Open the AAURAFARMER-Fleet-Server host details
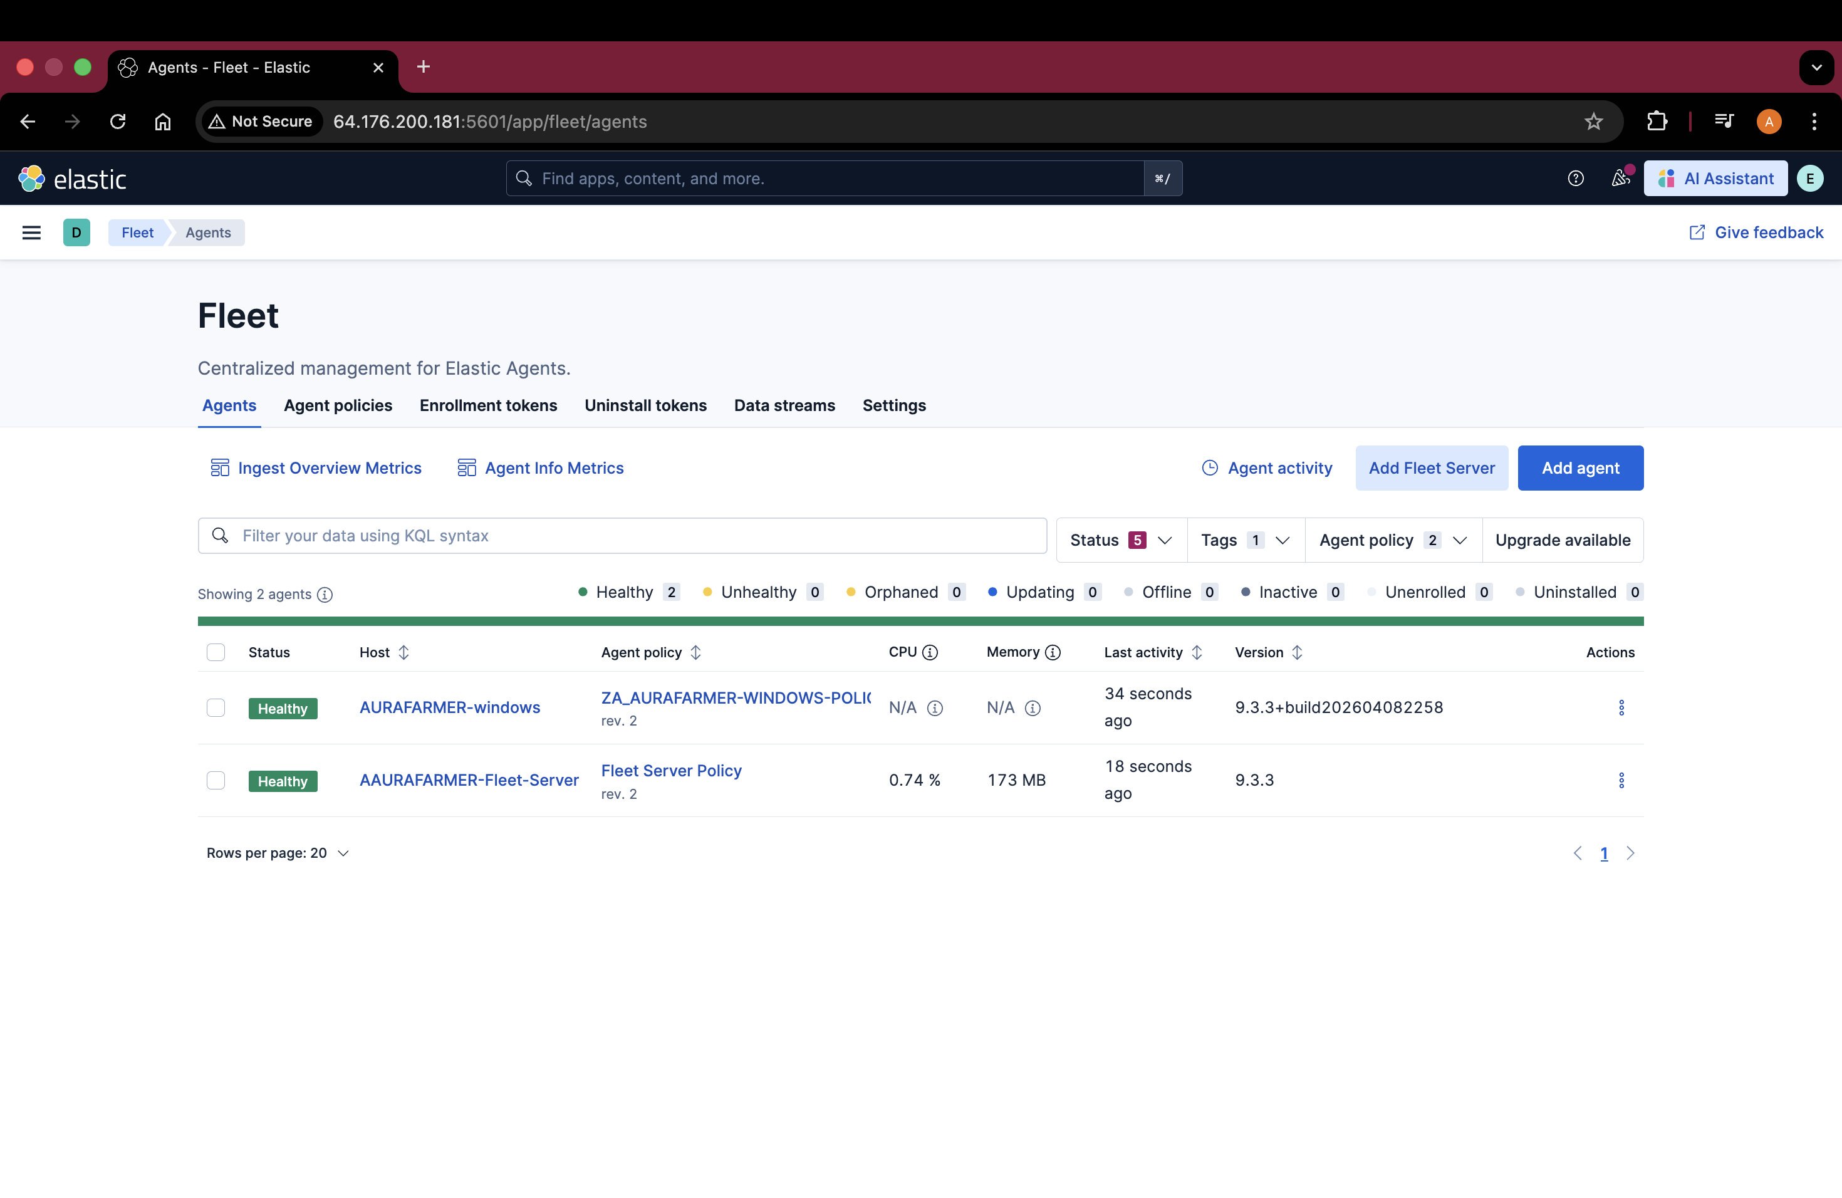Screen dimensions: 1842x1198 click(469, 780)
